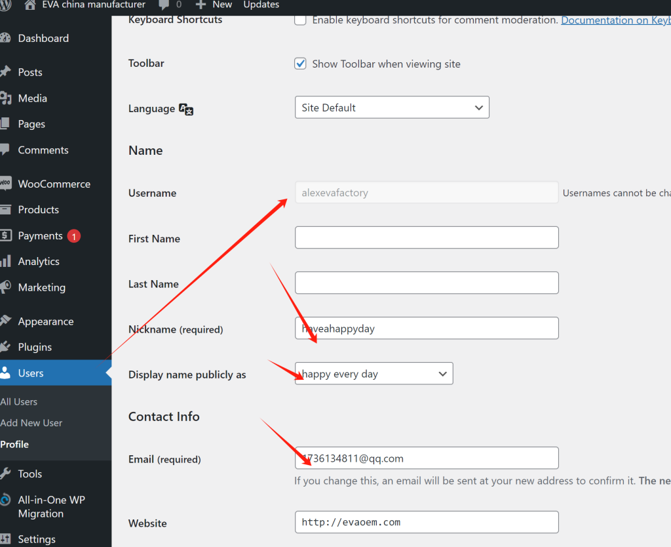
Task: Click the Last Name input field
Action: click(x=427, y=283)
